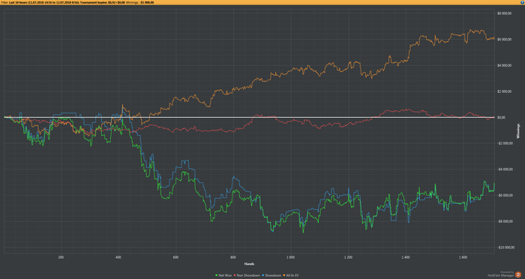Screen dimensions: 525x279
Task: Click the green Net Won color marker
Action: (216, 275)
